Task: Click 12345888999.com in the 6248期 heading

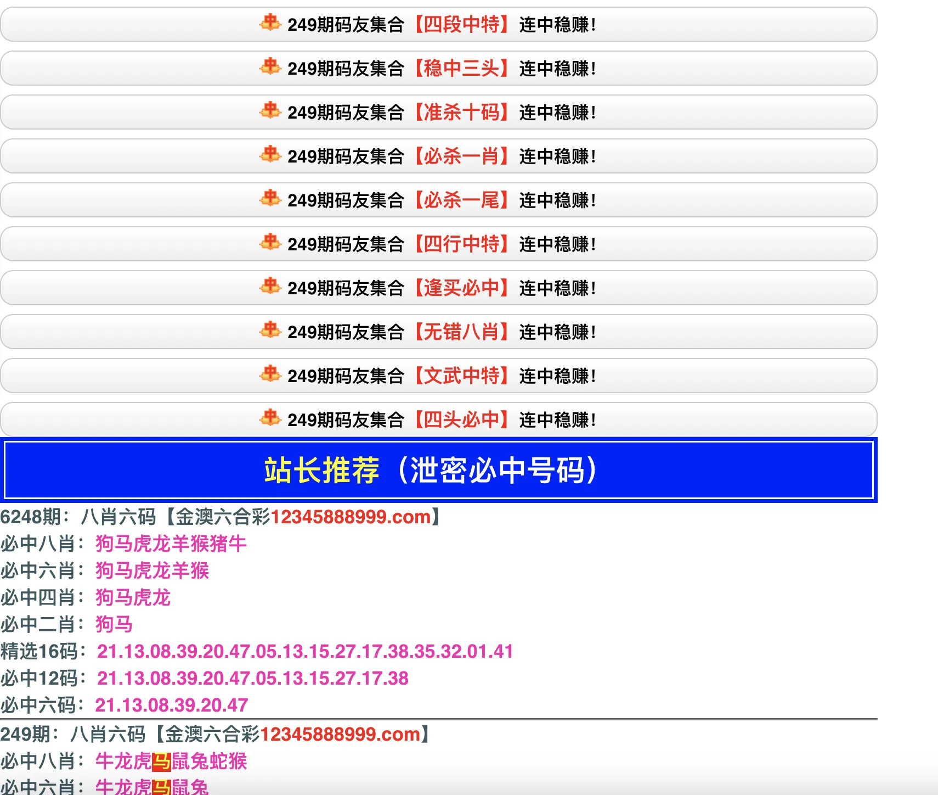Action: coord(351,517)
